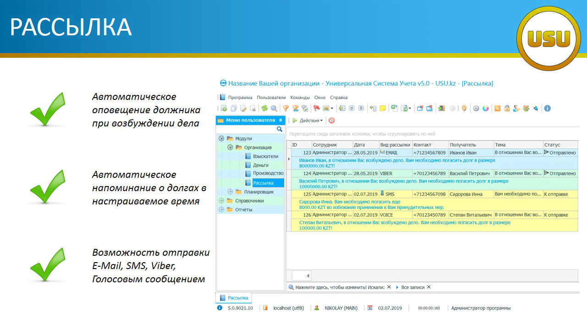Sort by the Получатель column header
This screenshot has height=330, width=587.
tap(471, 145)
